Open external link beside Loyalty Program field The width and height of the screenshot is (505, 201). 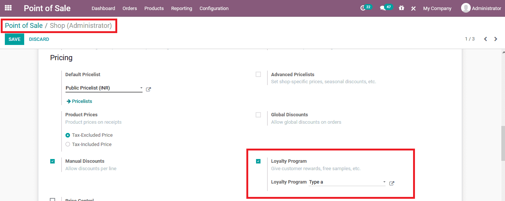pos(391,183)
